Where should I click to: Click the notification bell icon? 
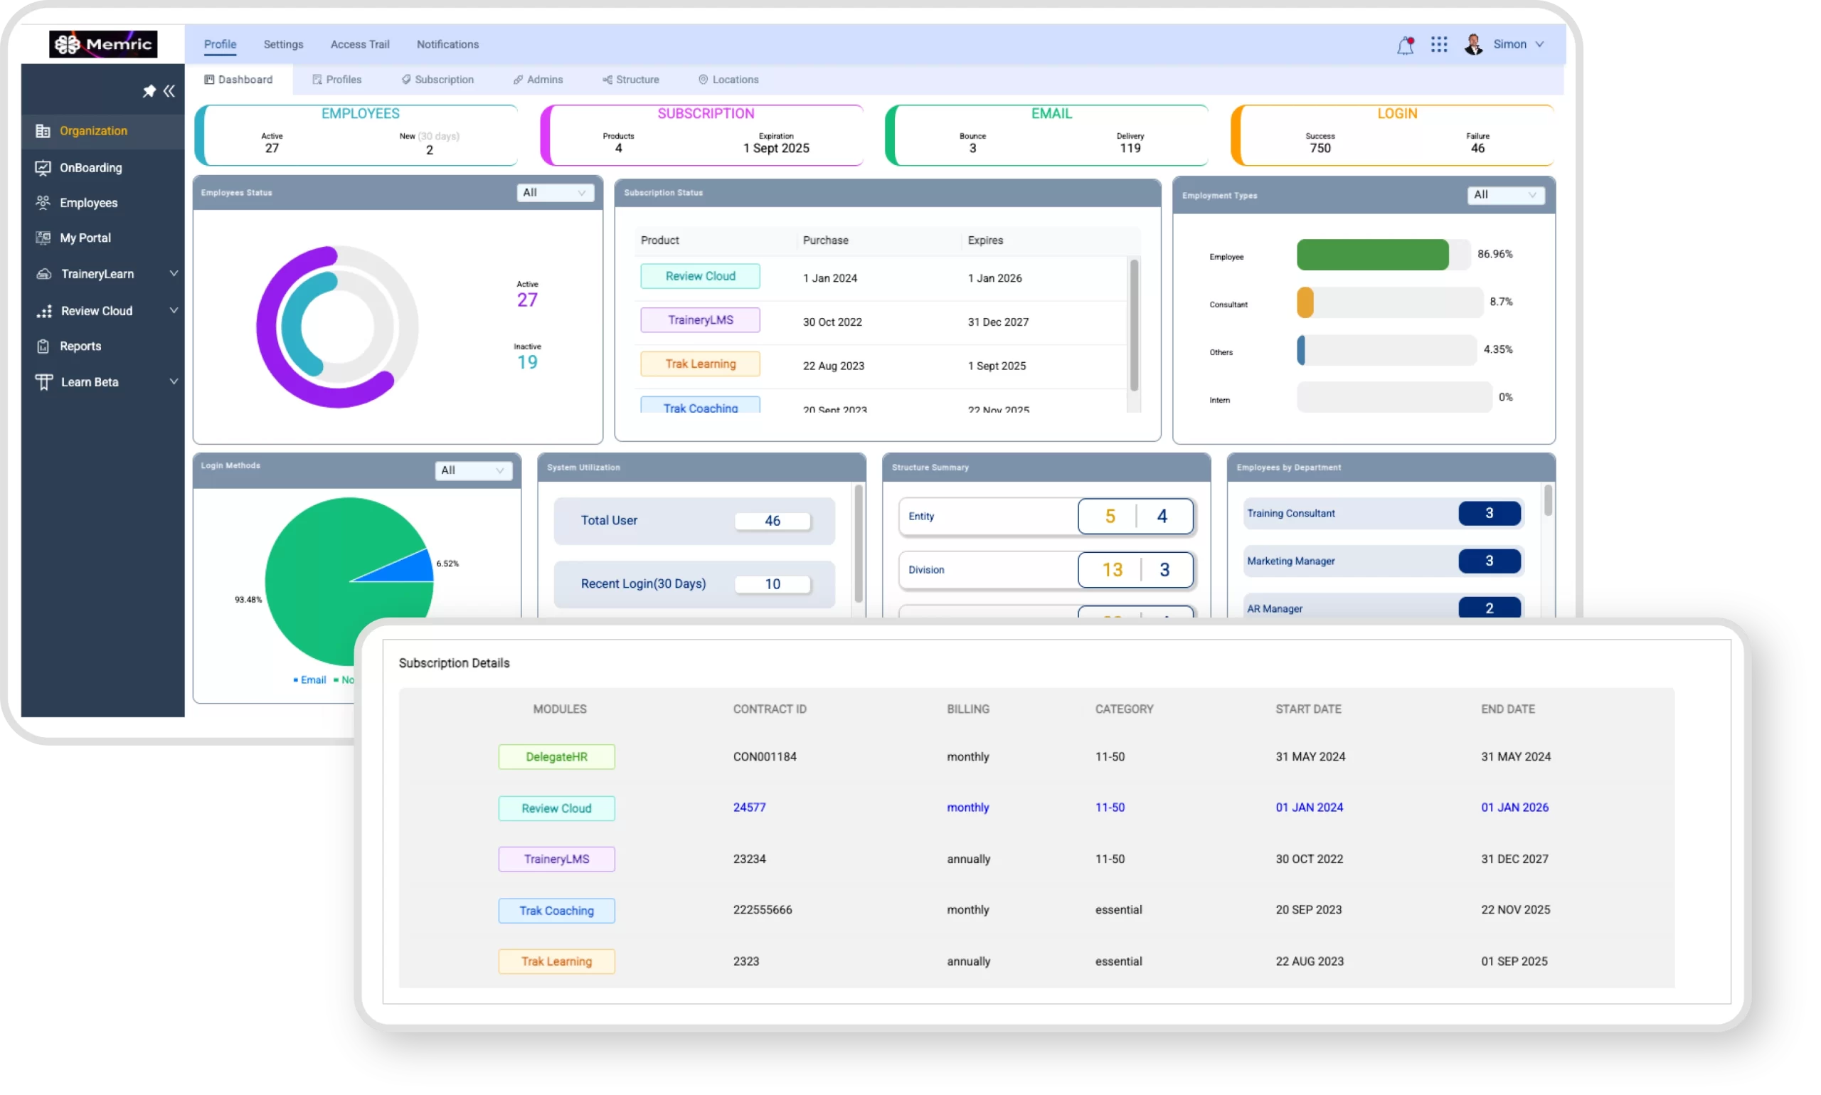pos(1405,46)
